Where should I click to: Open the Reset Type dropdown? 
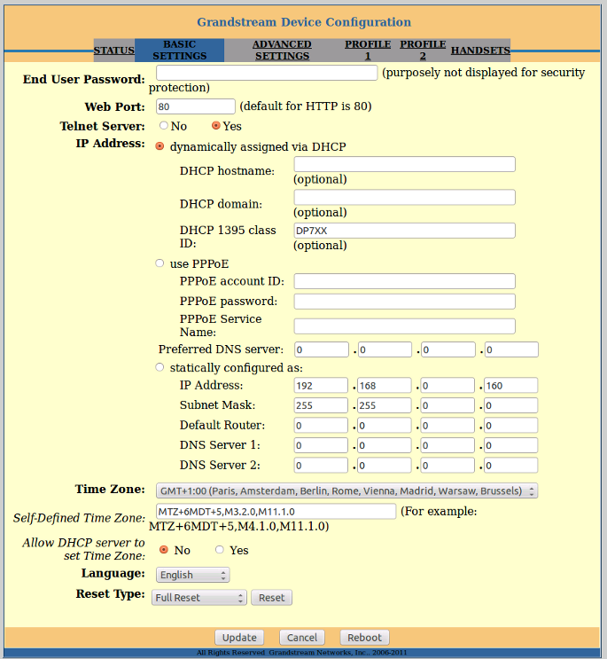tap(199, 597)
